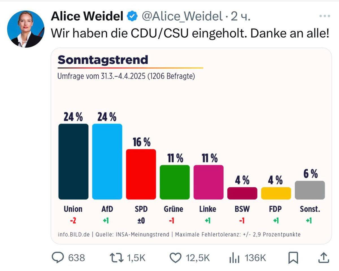Image resolution: width=339 pixels, height=271 pixels.
Task: Click the tweet text about CDU/CSU
Action: click(x=190, y=34)
